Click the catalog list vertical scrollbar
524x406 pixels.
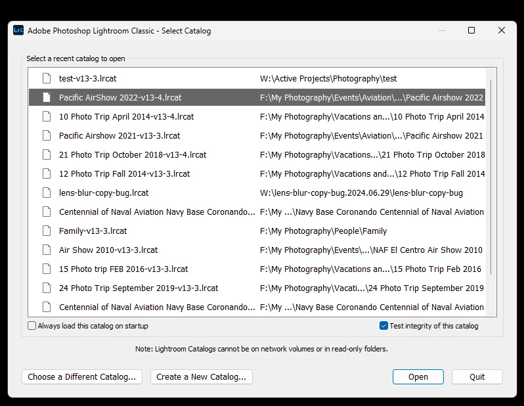point(491,177)
